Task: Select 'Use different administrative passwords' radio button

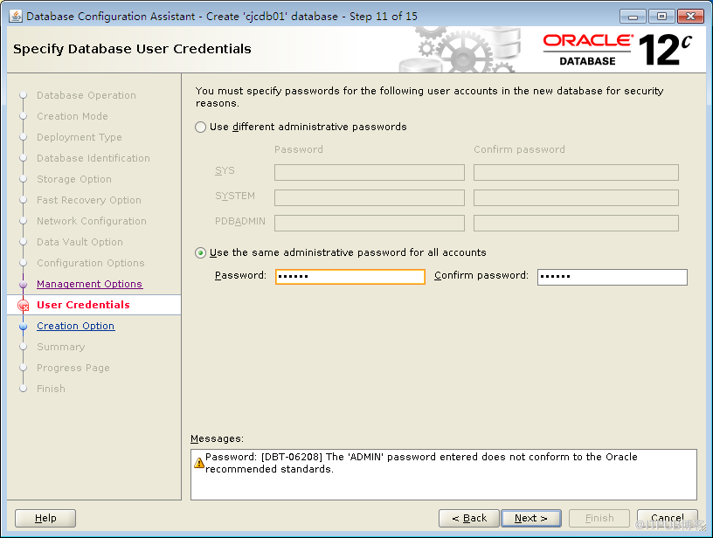Action: 200,127
